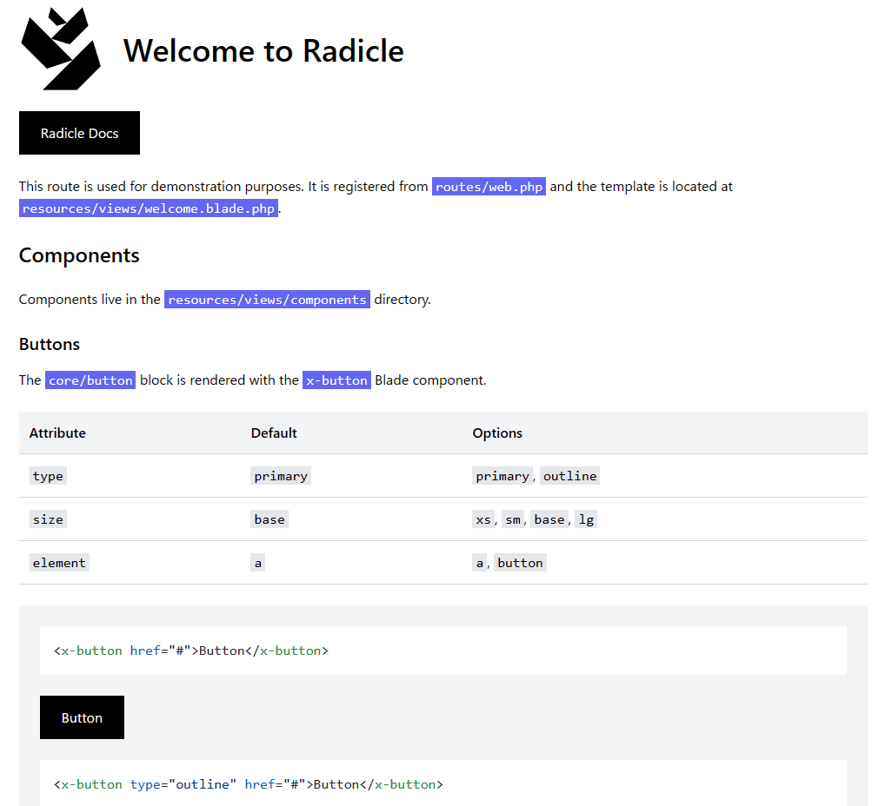Click the xs option in the size row
The height and width of the screenshot is (806, 885).
483,519
